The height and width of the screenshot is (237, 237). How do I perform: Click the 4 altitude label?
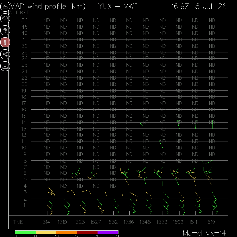pos(25,186)
